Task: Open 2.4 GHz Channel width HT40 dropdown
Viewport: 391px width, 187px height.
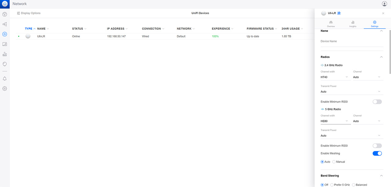Action: pyautogui.click(x=335, y=77)
